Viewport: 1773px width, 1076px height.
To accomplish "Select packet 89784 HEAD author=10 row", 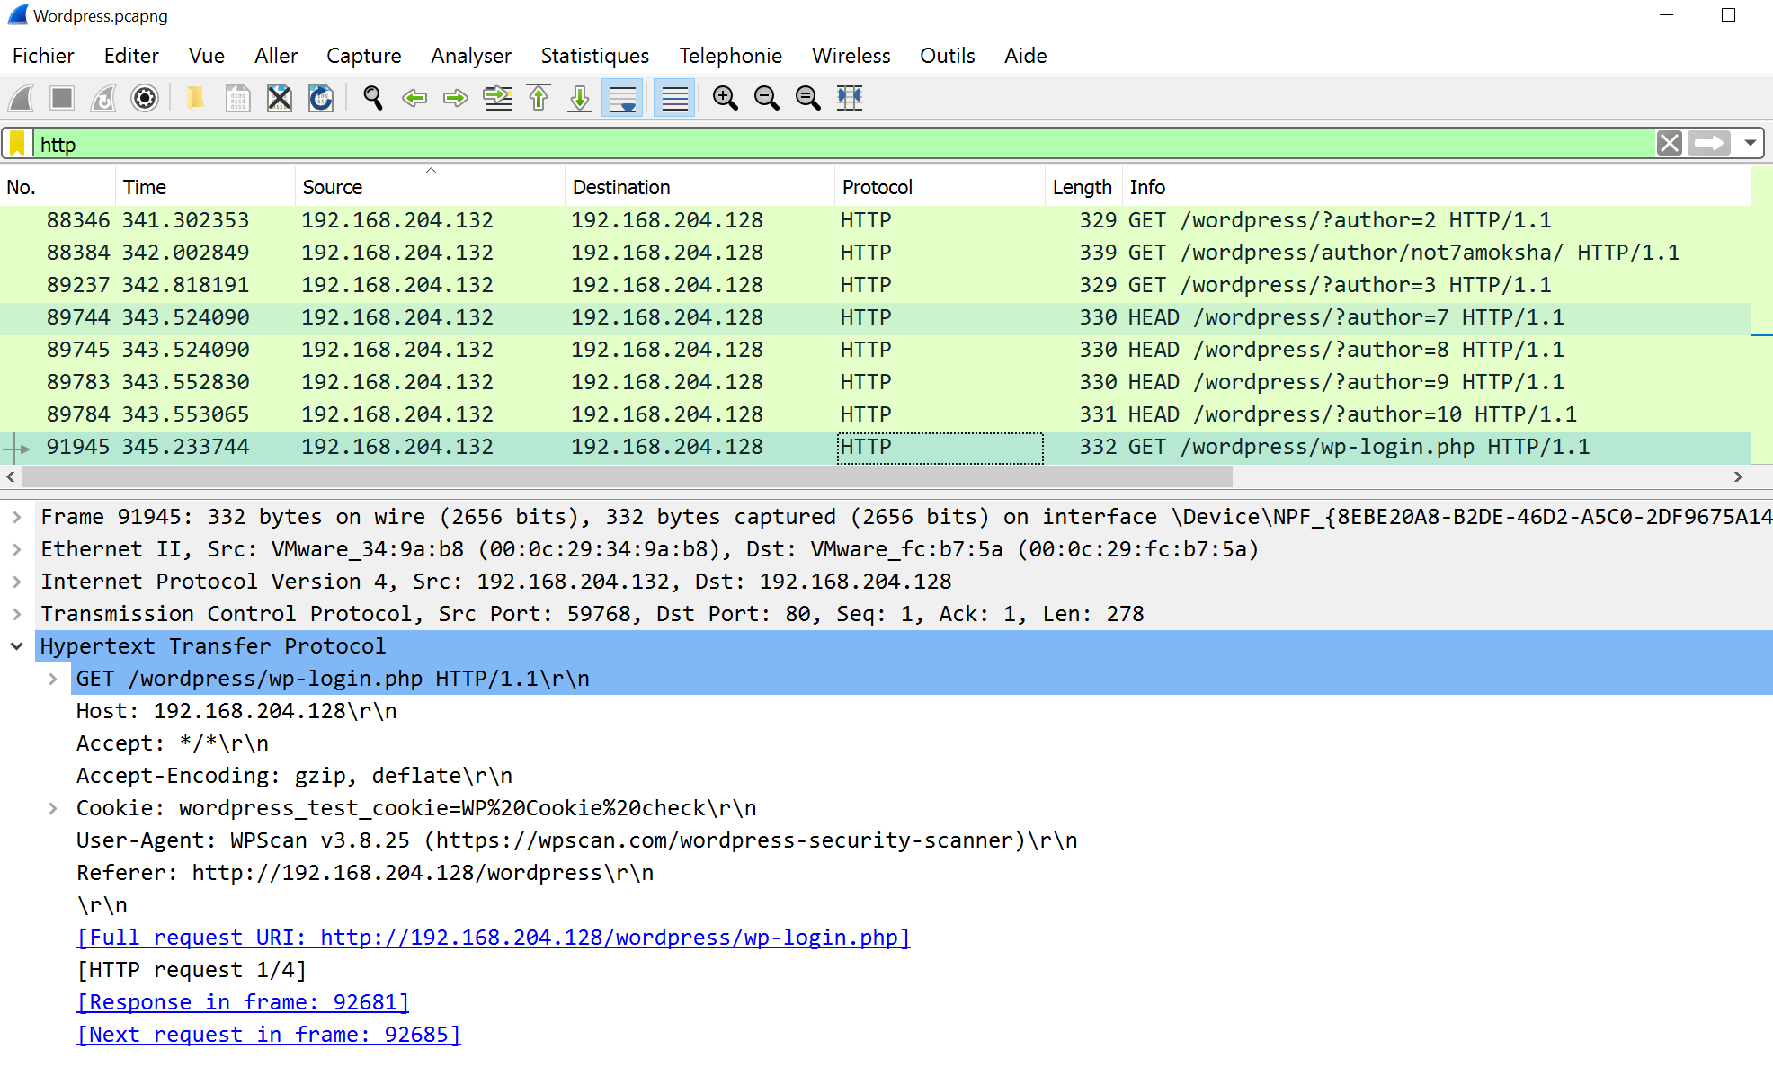I will tap(875, 414).
